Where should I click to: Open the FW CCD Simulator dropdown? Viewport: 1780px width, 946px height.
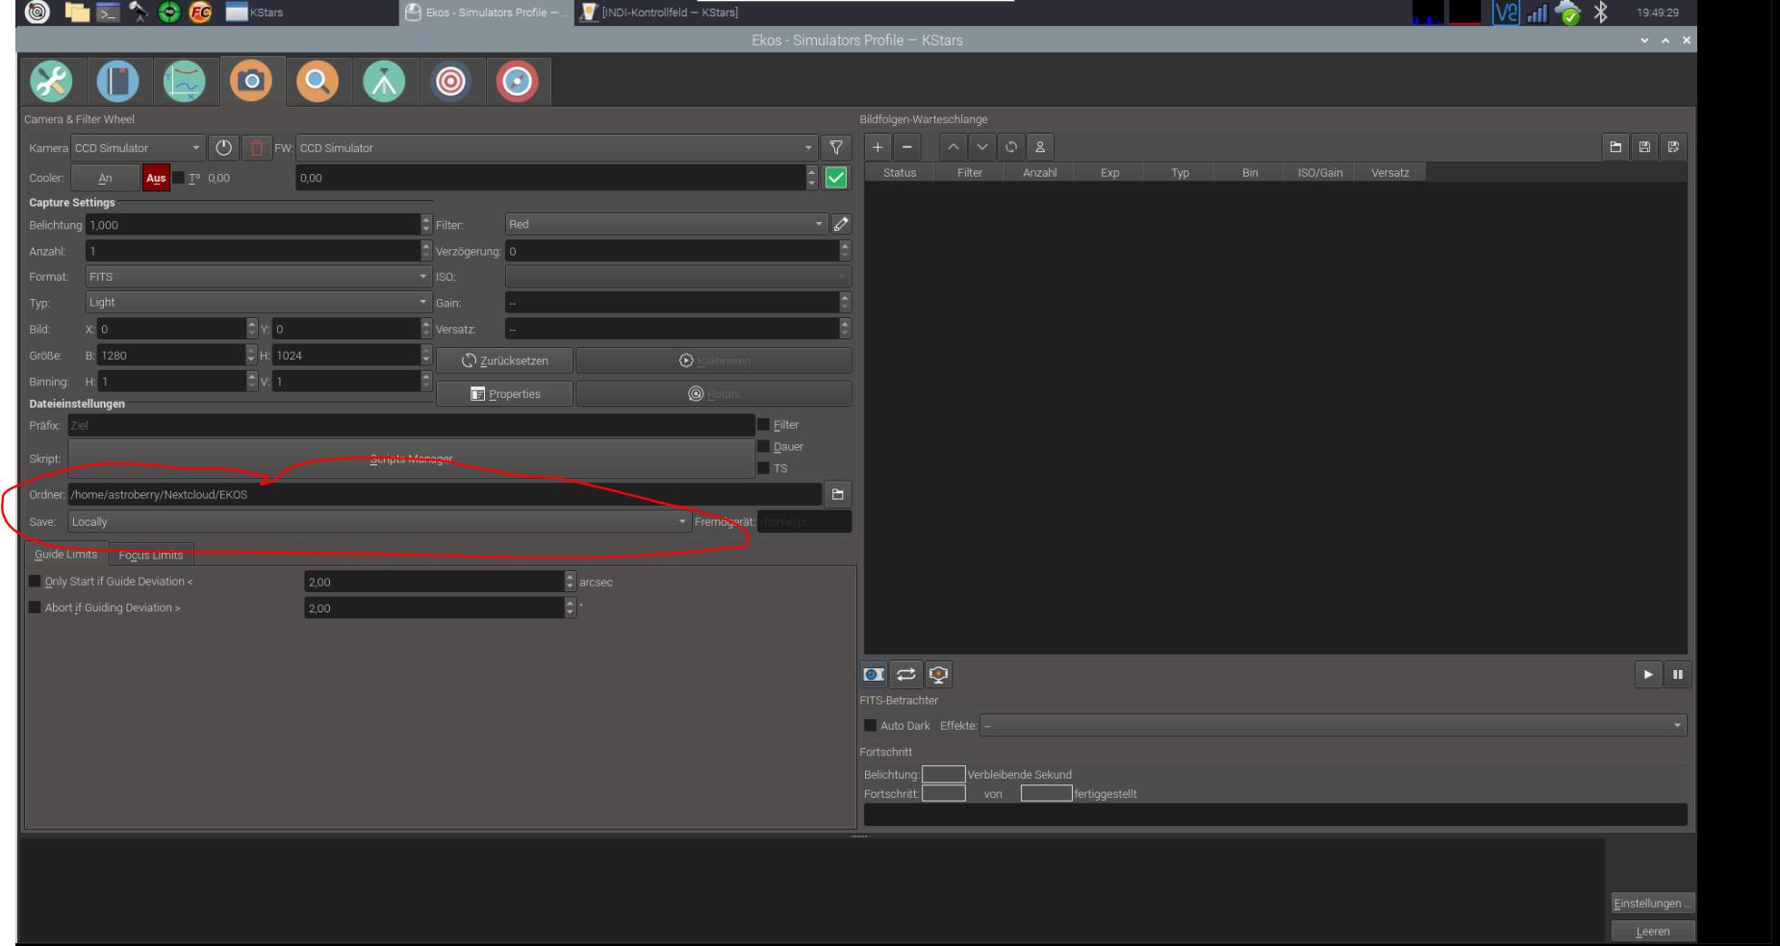556,148
